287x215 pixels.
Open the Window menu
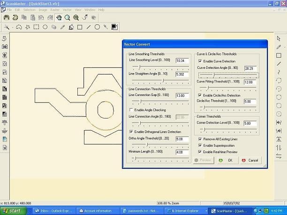click(x=90, y=10)
